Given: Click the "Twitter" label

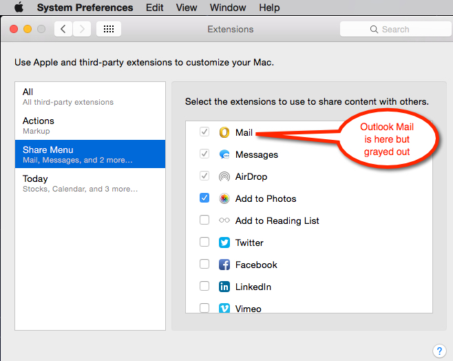Looking at the screenshot, I should click(x=249, y=243).
